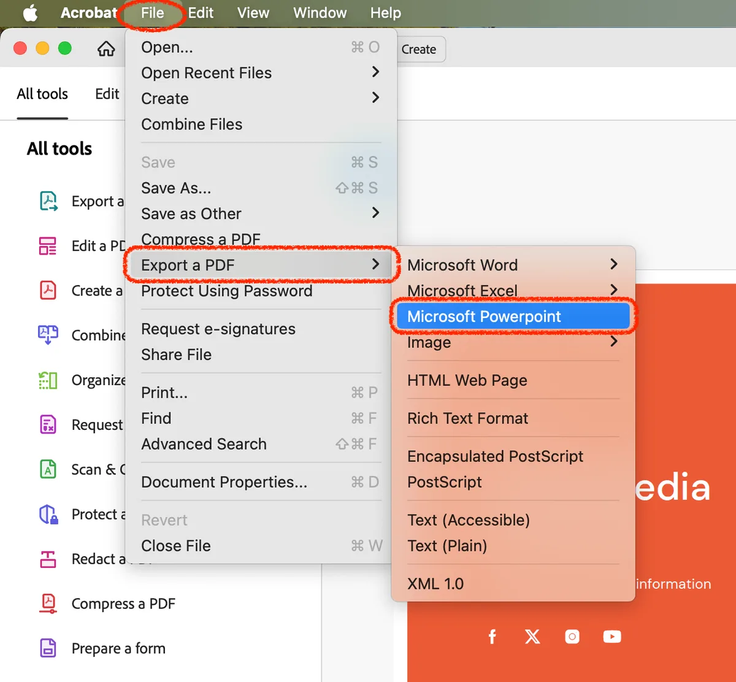This screenshot has width=736, height=682.
Task: Choose Find from the File menu
Action: (261, 419)
